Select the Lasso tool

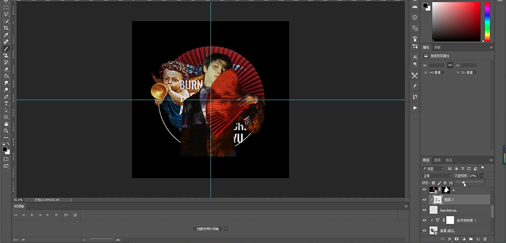[x=6, y=14]
